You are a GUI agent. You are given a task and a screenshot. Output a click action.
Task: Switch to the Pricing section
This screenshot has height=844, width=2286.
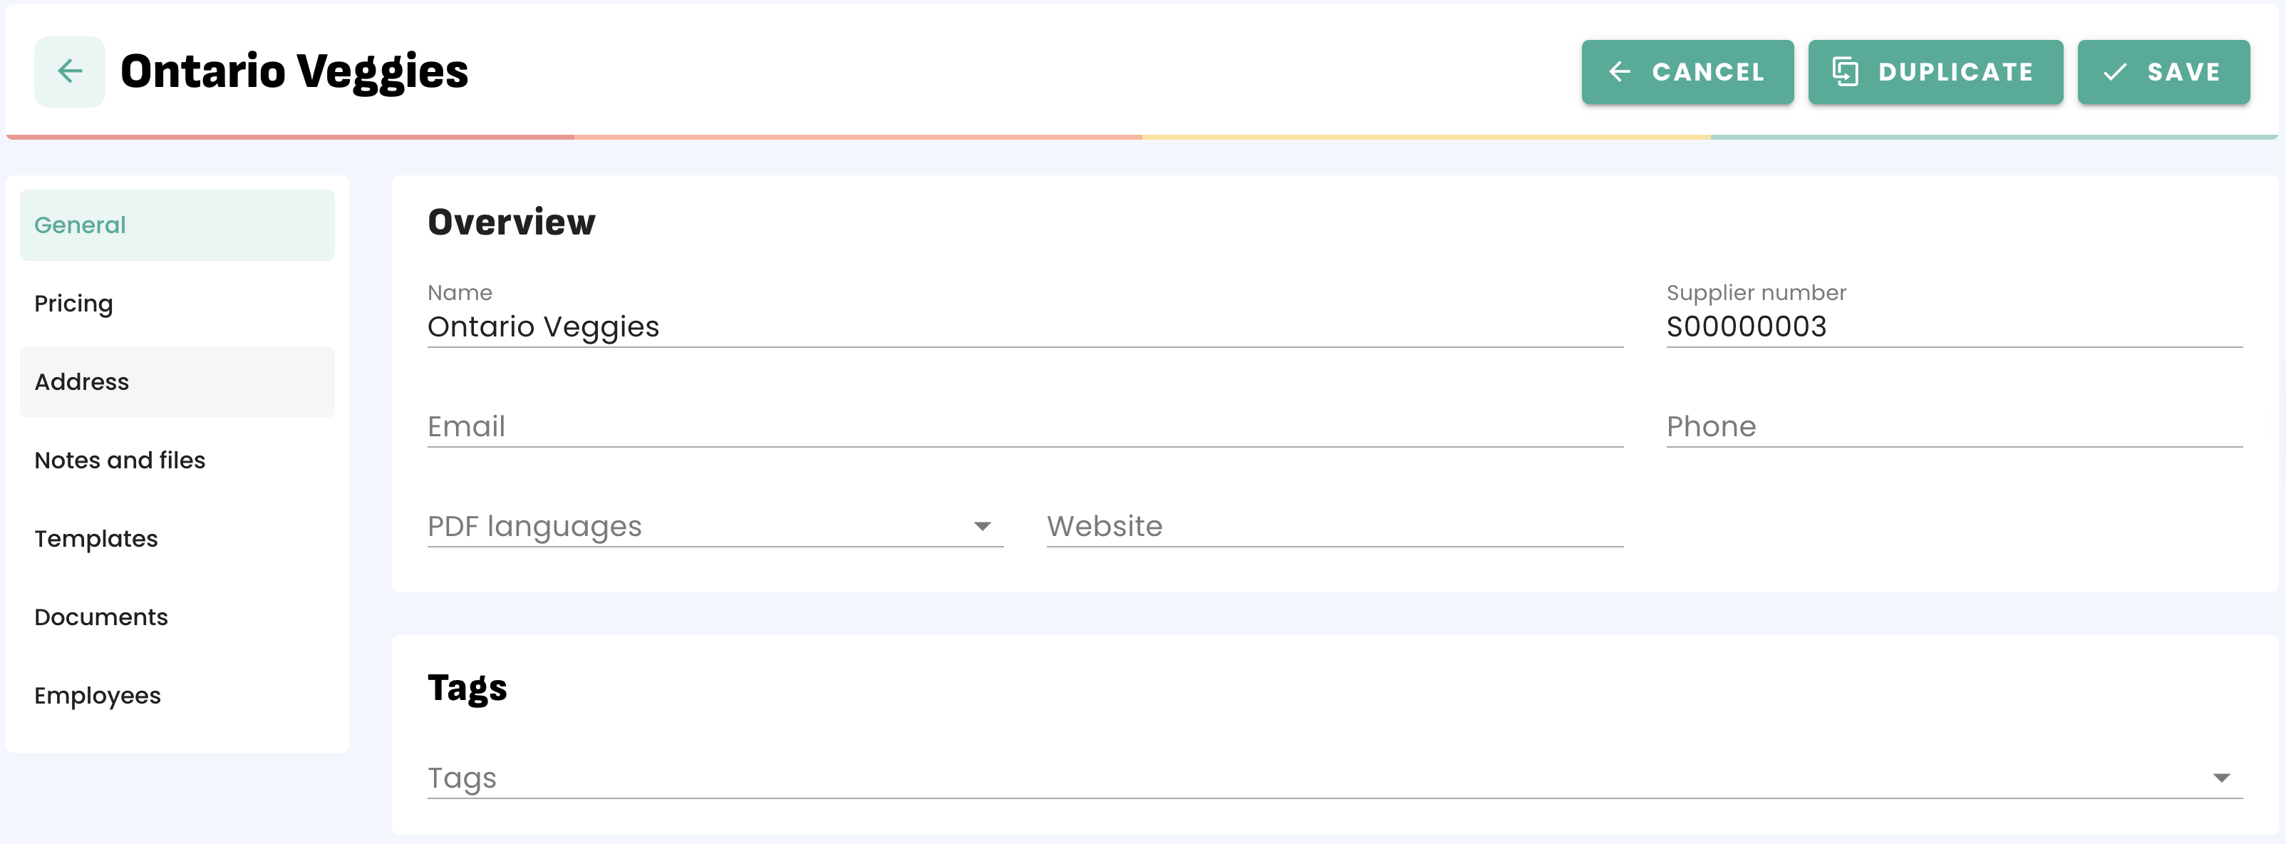pos(177,304)
